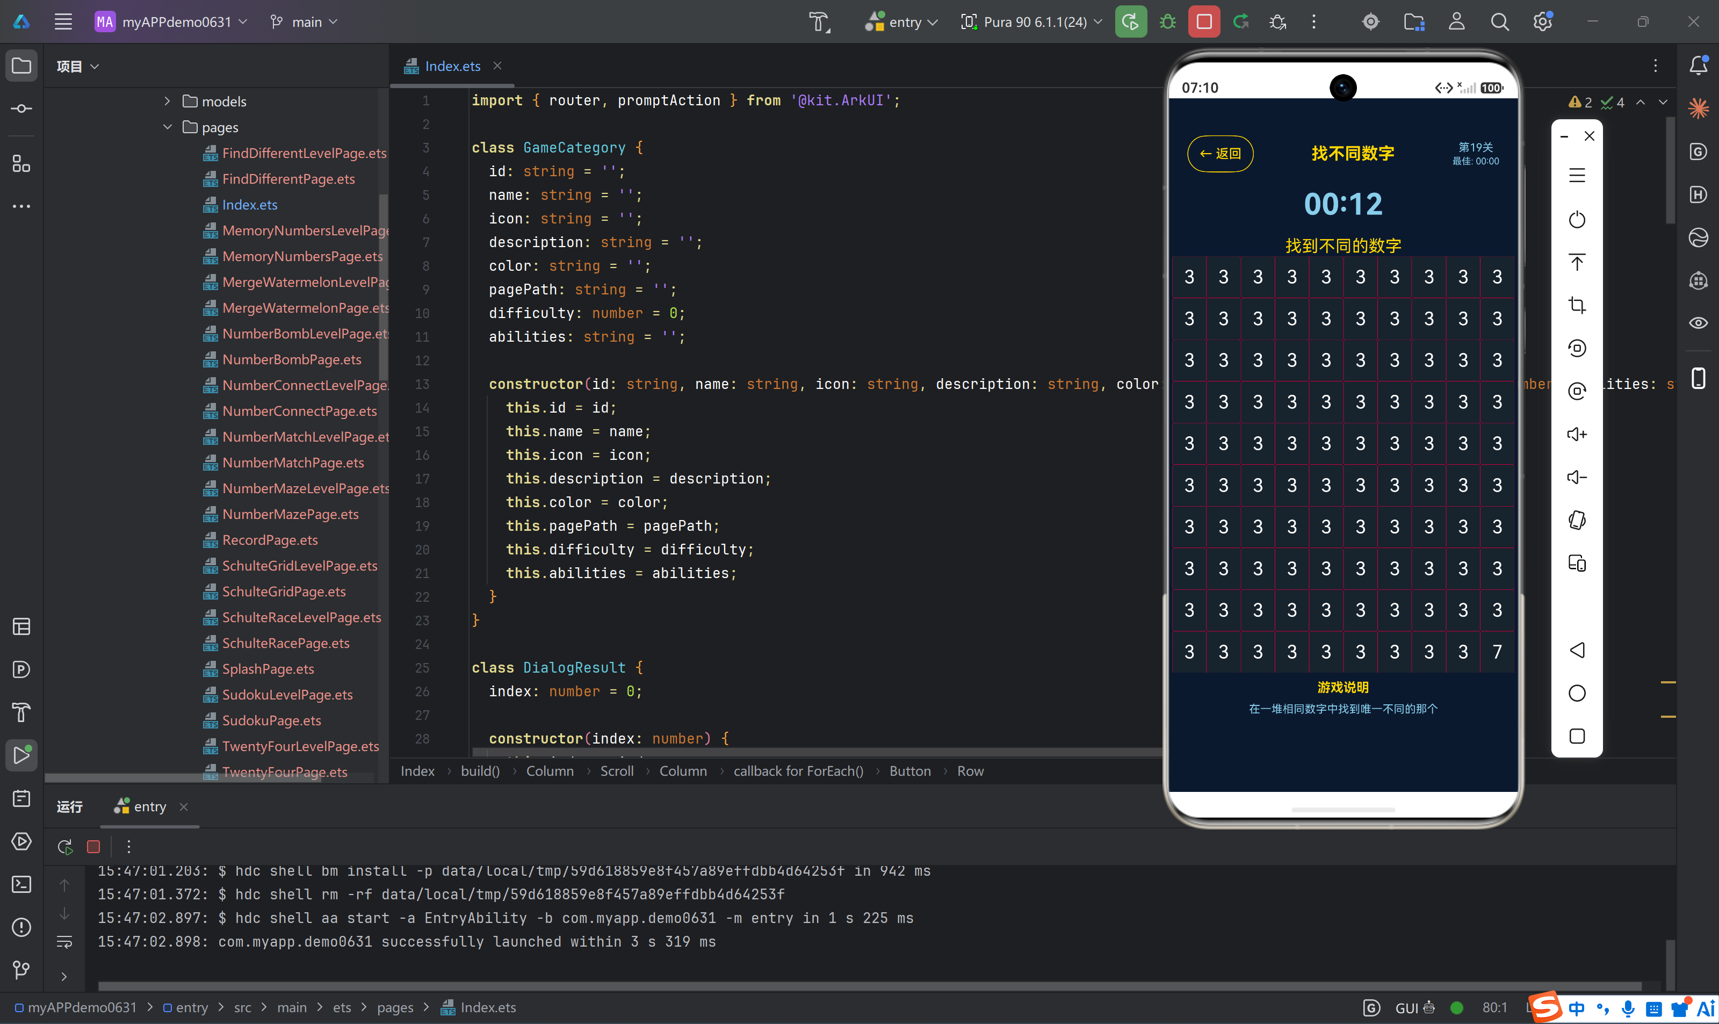The width and height of the screenshot is (1719, 1024).
Task: Open the Device Manager target icon
Action: [1370, 21]
